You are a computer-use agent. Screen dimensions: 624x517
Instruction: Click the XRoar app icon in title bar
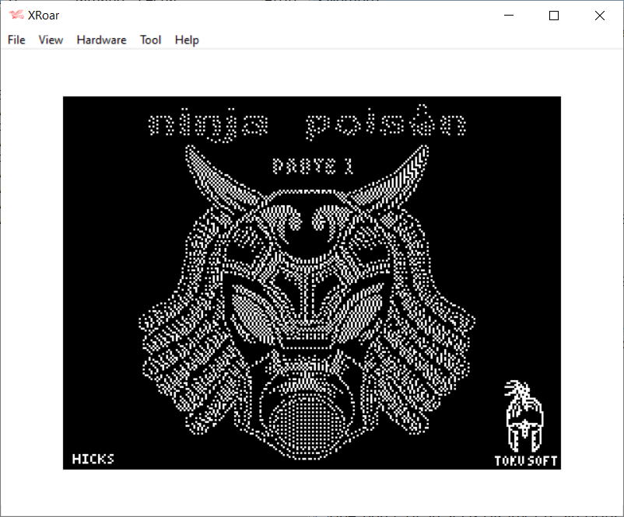[x=16, y=16]
